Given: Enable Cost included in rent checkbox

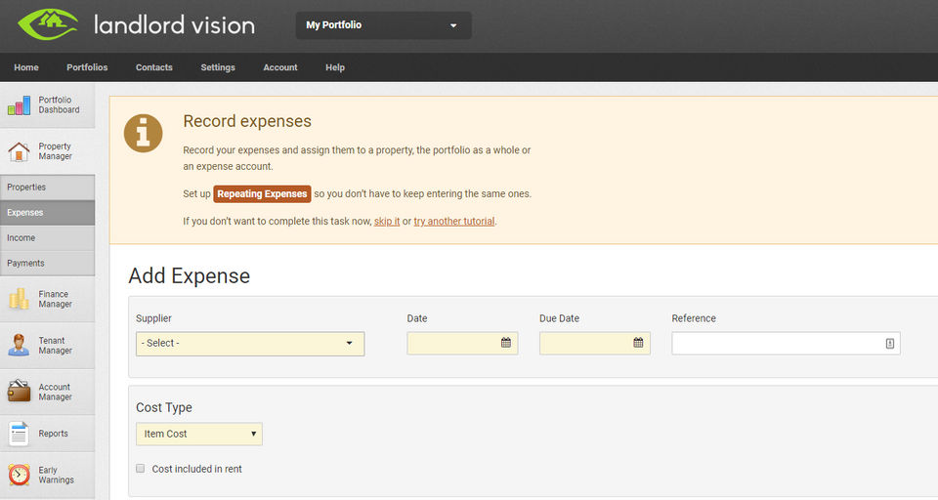Looking at the screenshot, I should [x=142, y=469].
